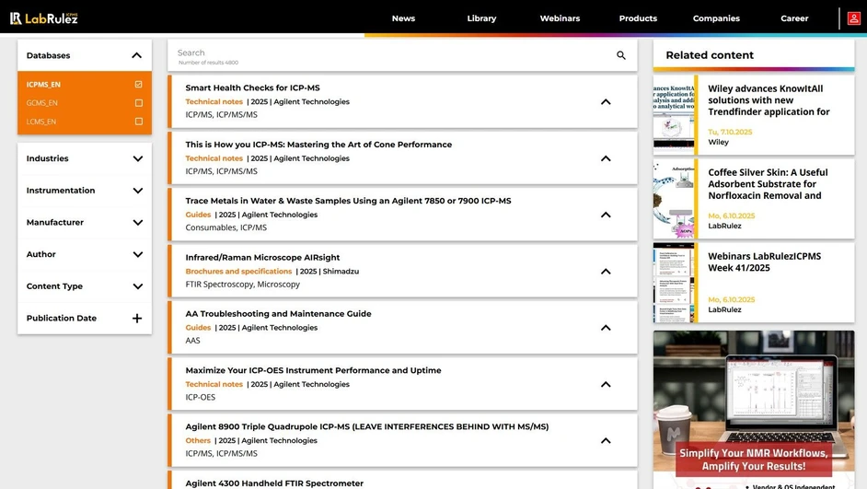Collapse the Databases filter section
Screen dimensions: 867x489
pyautogui.click(x=136, y=55)
